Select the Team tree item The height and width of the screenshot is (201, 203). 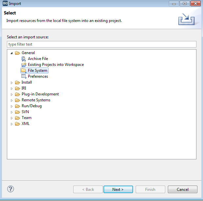click(x=27, y=118)
